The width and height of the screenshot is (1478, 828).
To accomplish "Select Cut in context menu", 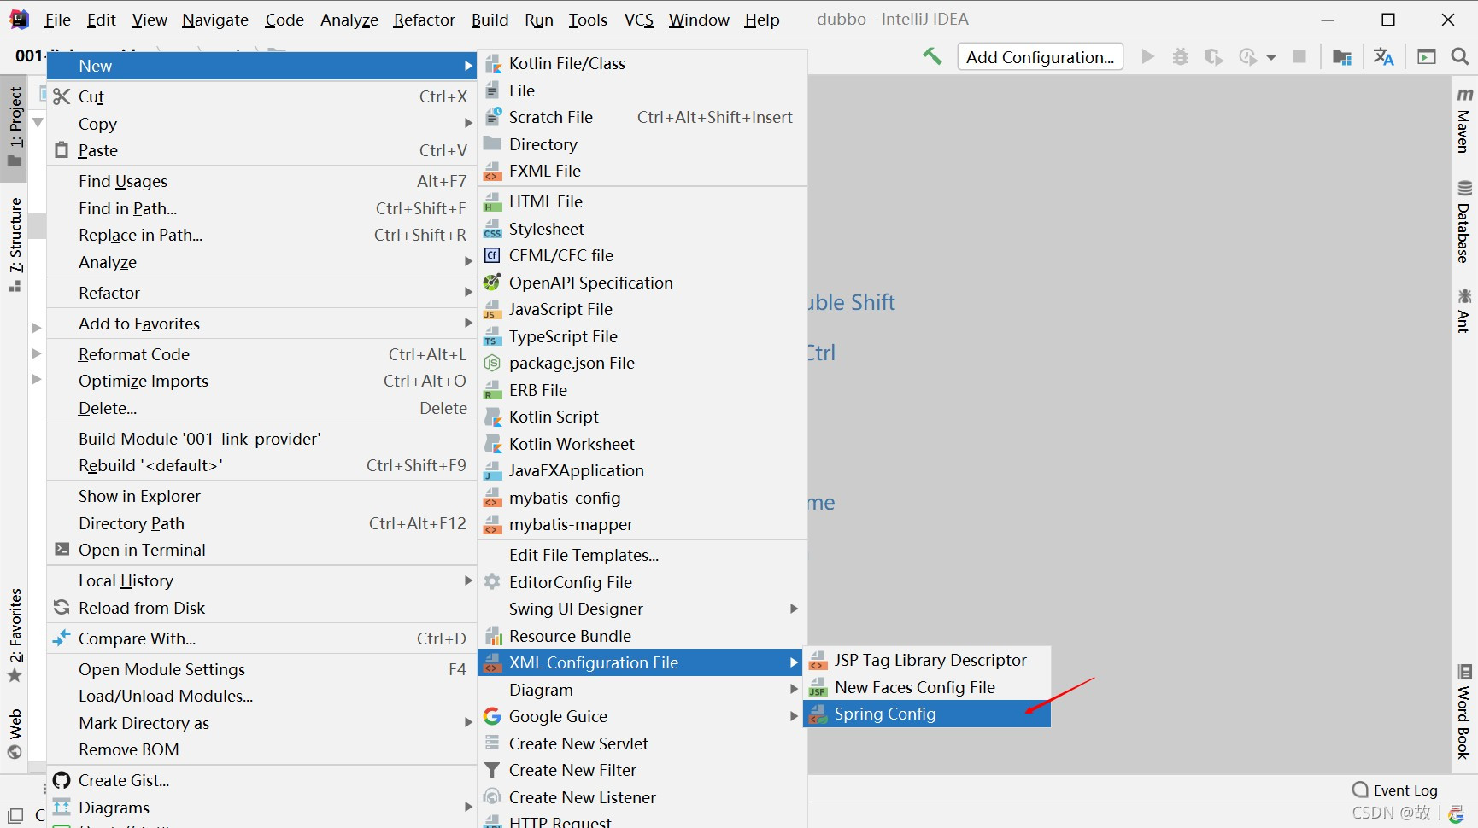I will pos(261,96).
